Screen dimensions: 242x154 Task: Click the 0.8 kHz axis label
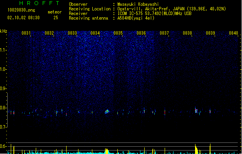(3, 108)
